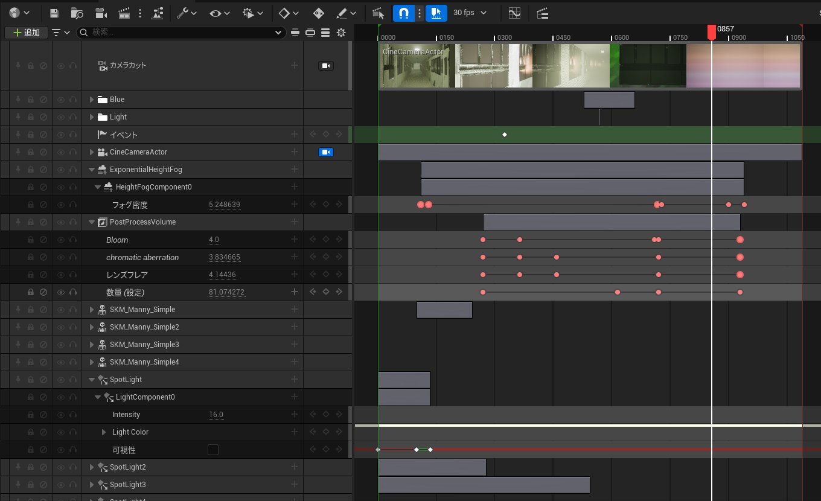Find sequence in Content Browser

pos(77,13)
